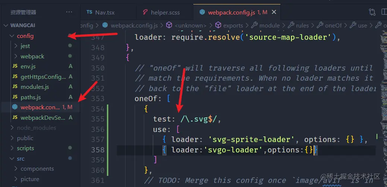Click the compare changes icon in editor toolbar
The image size is (387, 187).
(x=372, y=12)
